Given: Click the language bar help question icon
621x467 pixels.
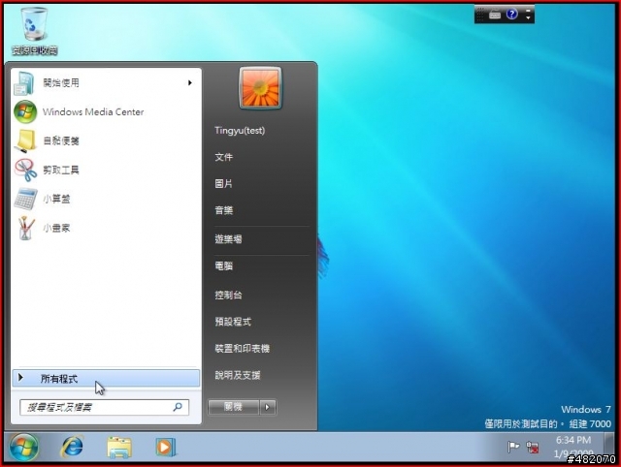Looking at the screenshot, I should coord(511,15).
